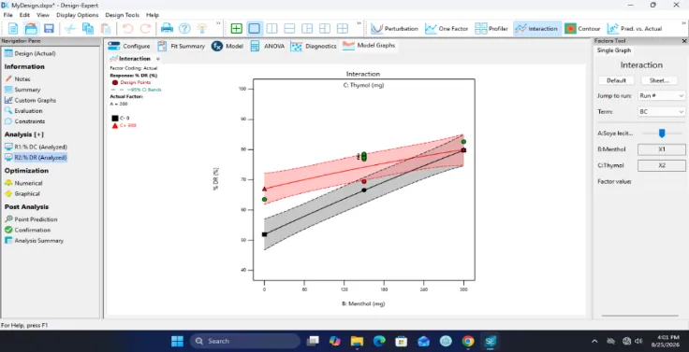689x352 pixels.
Task: Click the Open file folder icon
Action: click(x=31, y=29)
